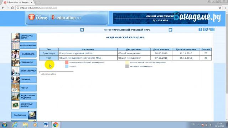Open Аудиторные задания sidebar section
The height and width of the screenshot is (128, 228).
pos(28,96)
